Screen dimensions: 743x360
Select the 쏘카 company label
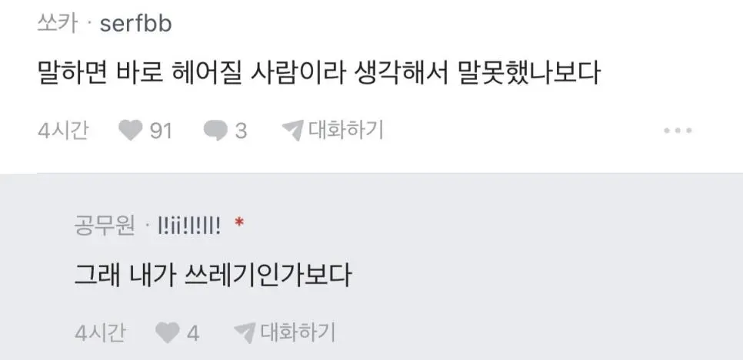58,24
